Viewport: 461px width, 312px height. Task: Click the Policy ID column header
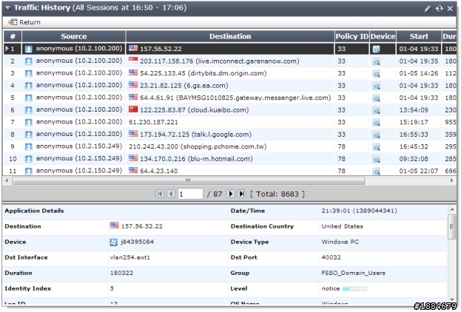point(351,36)
